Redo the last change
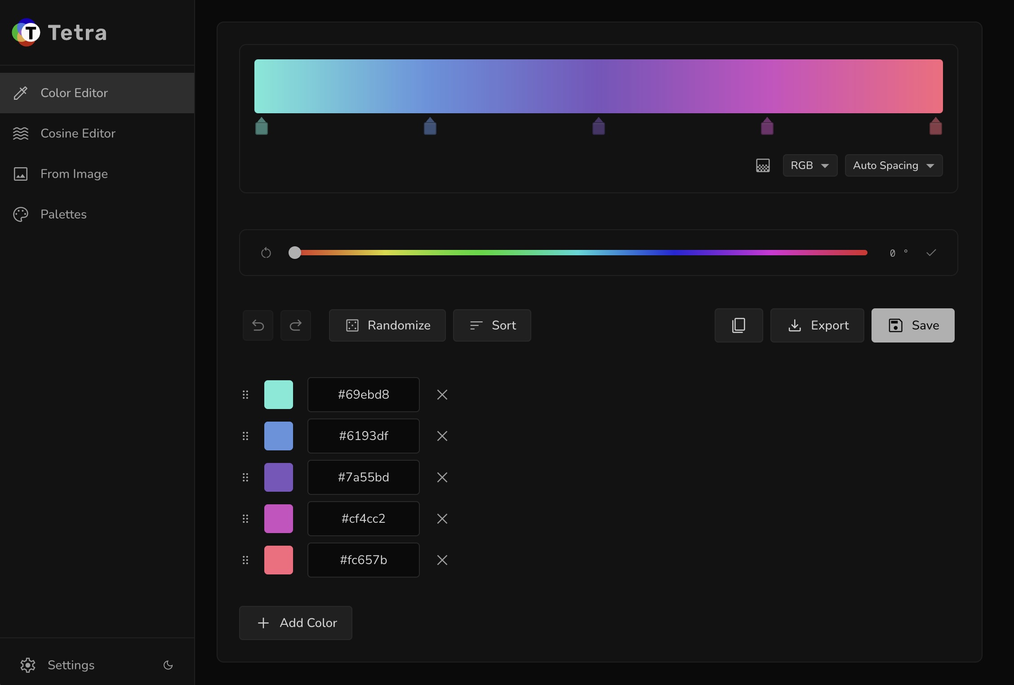The height and width of the screenshot is (685, 1014). tap(296, 325)
